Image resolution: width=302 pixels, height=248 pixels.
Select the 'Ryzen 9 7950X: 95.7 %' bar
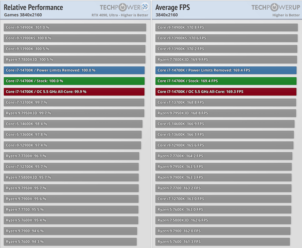pos(71,188)
